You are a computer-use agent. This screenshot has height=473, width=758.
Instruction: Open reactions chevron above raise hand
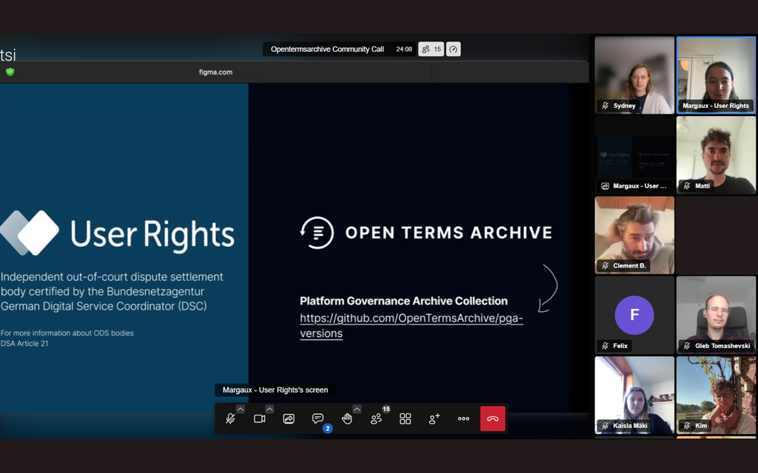(357, 409)
